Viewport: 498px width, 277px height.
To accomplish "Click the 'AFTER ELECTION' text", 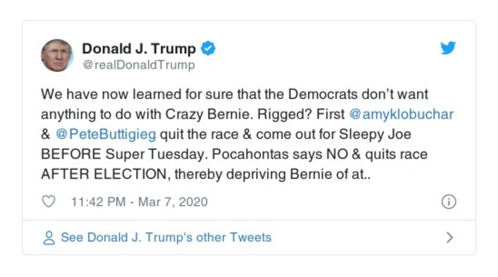I will (98, 174).
